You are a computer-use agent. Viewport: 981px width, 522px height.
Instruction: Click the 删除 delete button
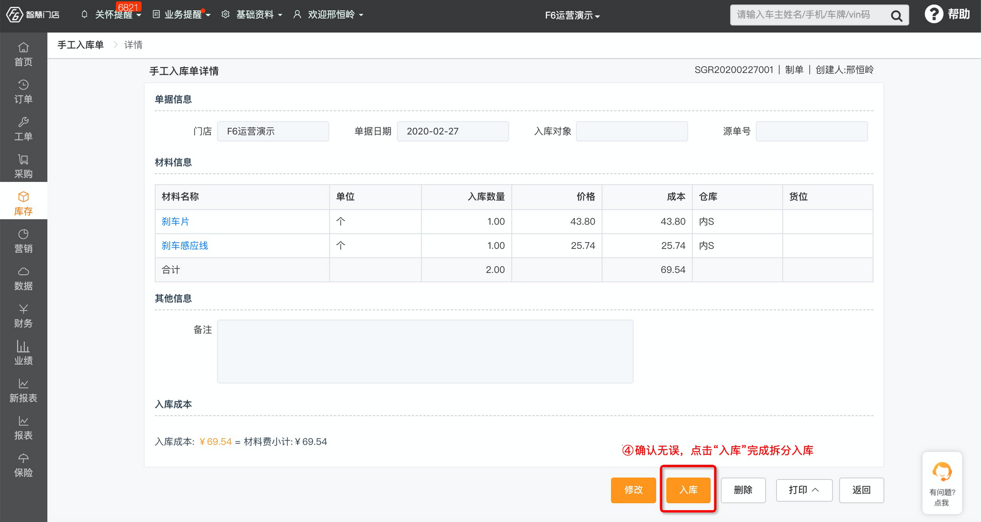[x=743, y=490]
